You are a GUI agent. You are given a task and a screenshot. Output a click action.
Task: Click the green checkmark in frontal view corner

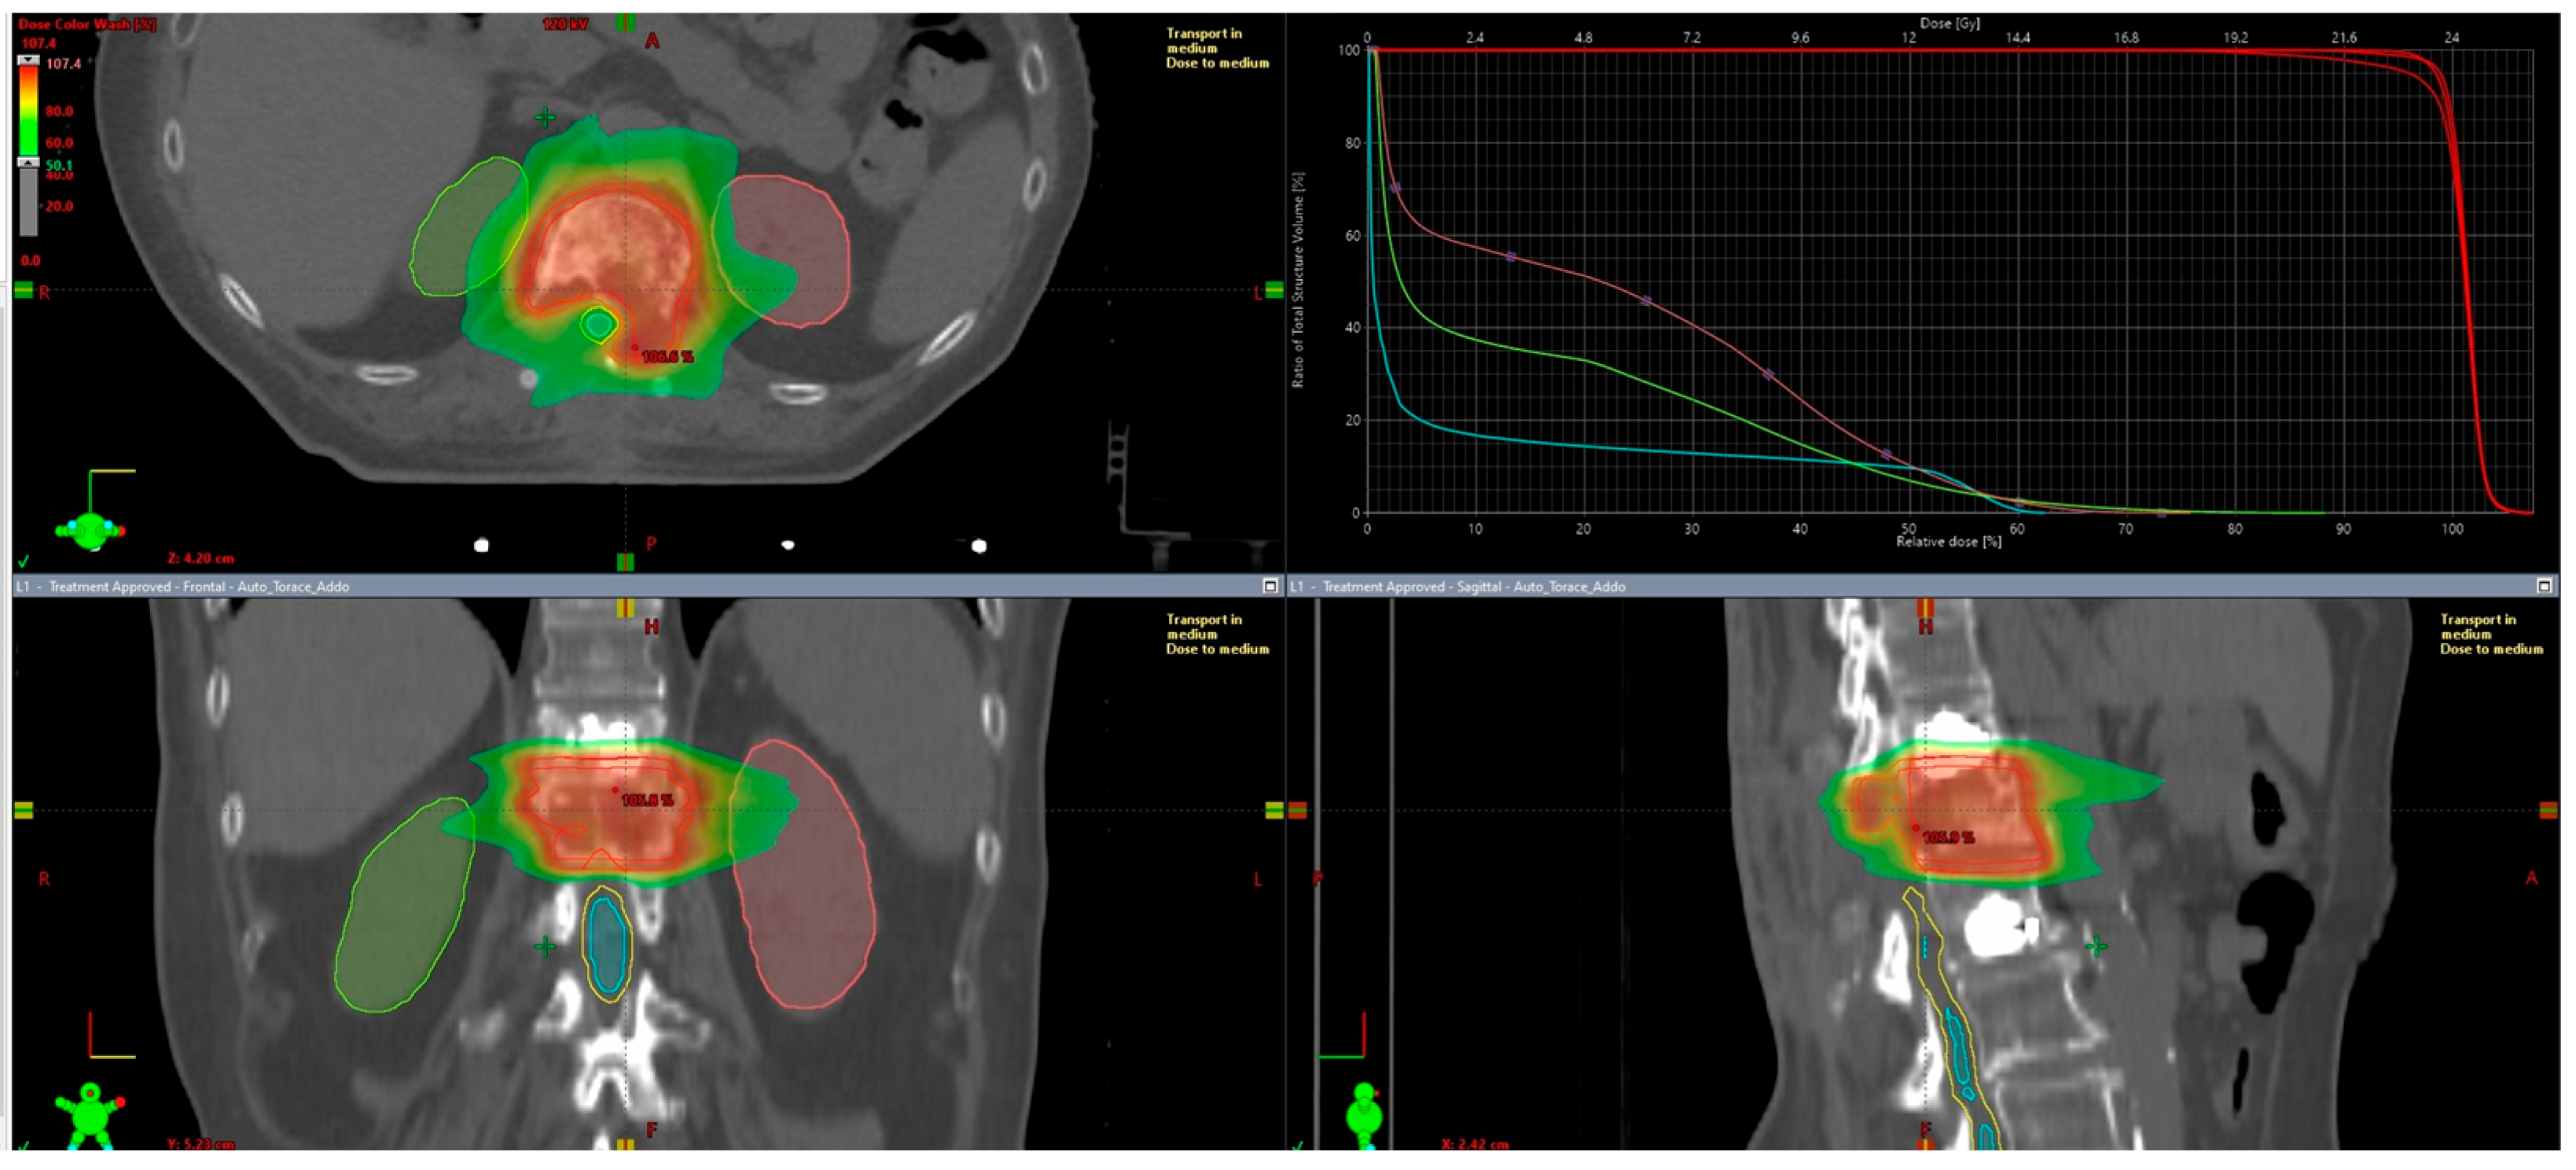tap(24, 1146)
